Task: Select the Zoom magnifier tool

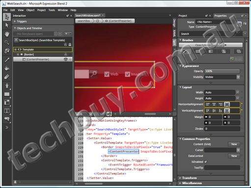Action: click(x=7, y=43)
